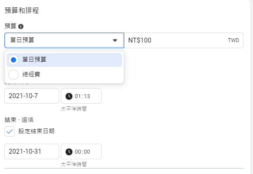Uncheck the 設定結束日期 checkbox
Image resolution: width=253 pixels, height=174 pixels.
(10, 131)
